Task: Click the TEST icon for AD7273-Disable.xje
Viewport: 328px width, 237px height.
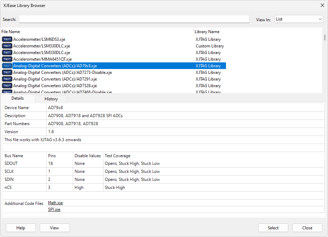Action: (x=7, y=72)
